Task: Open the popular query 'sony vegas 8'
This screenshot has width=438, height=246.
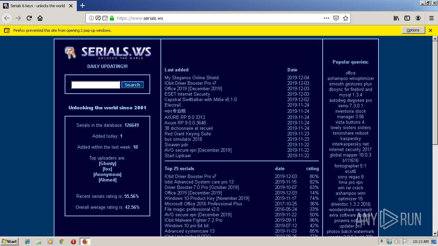Action: (350, 177)
